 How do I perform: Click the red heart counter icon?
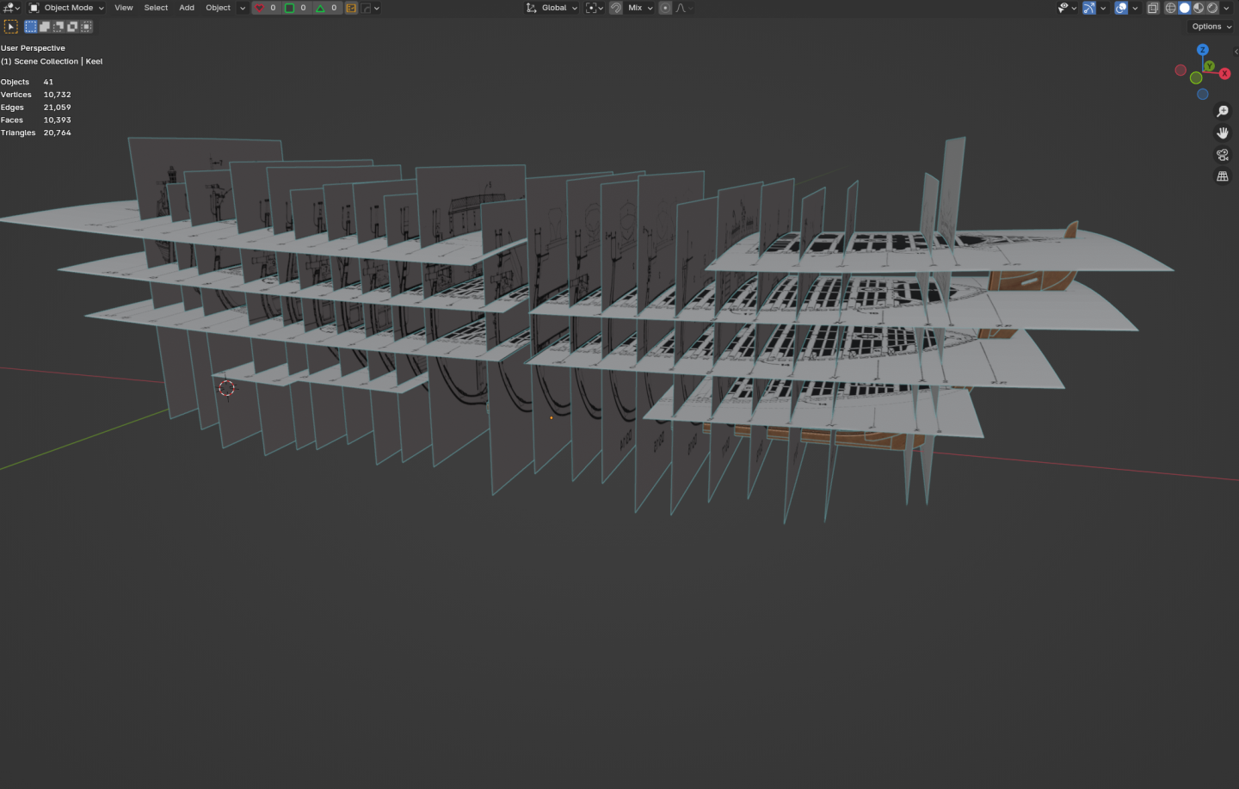click(259, 8)
